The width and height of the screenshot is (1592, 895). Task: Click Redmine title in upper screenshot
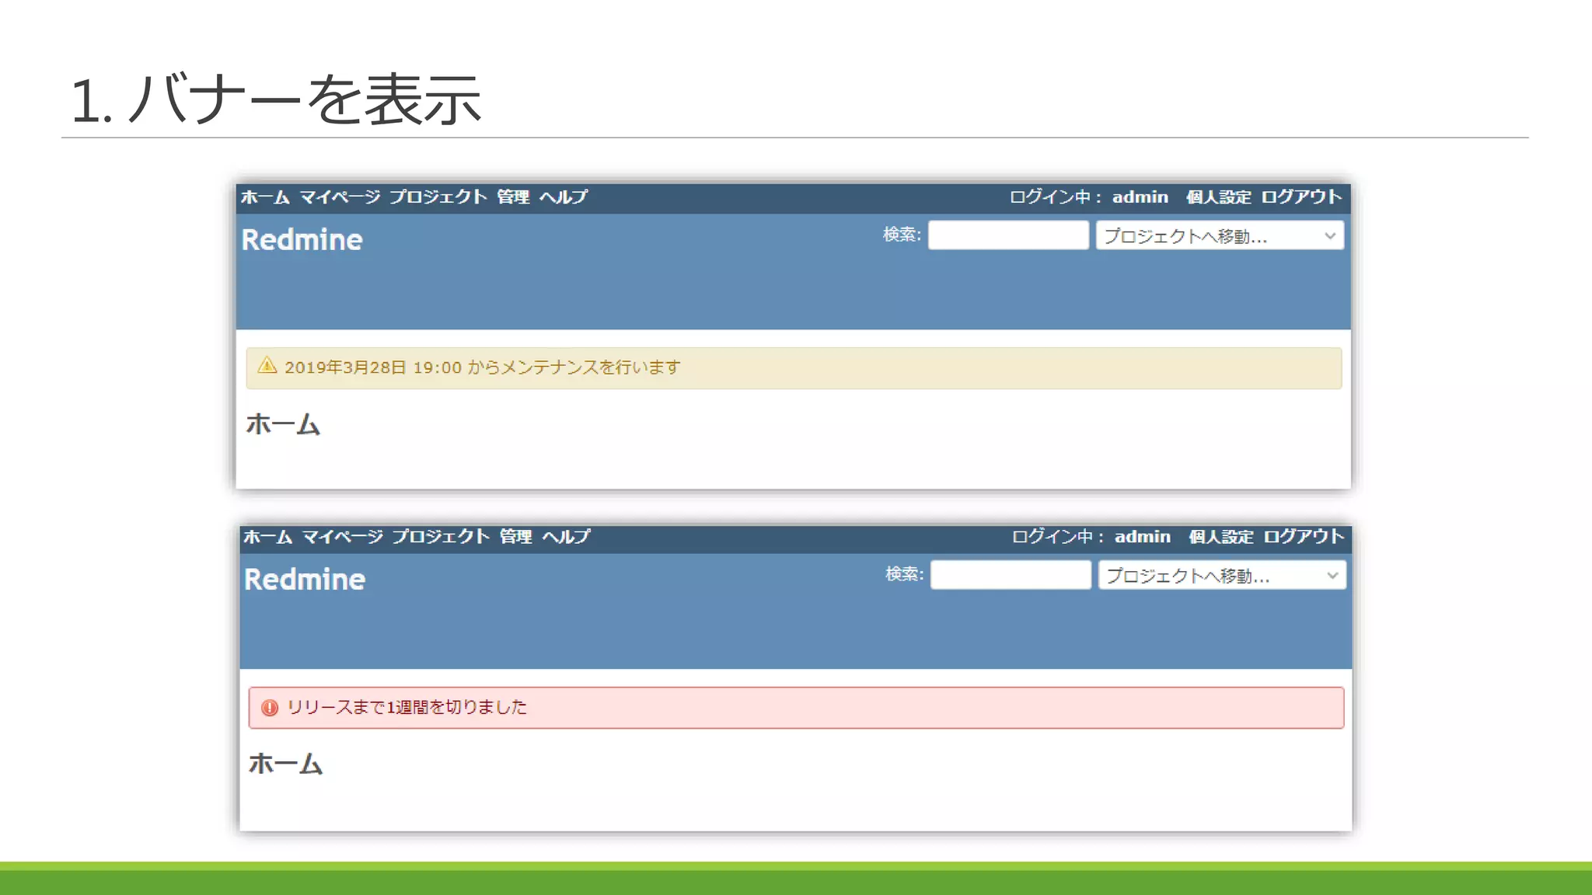[x=302, y=240]
